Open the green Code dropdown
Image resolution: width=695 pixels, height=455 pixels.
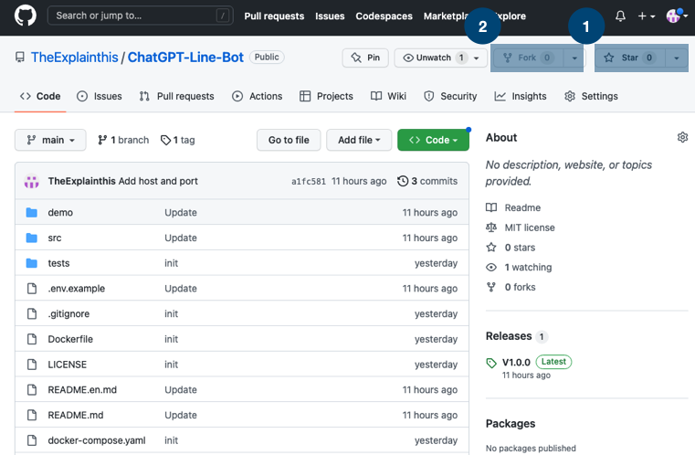(433, 140)
